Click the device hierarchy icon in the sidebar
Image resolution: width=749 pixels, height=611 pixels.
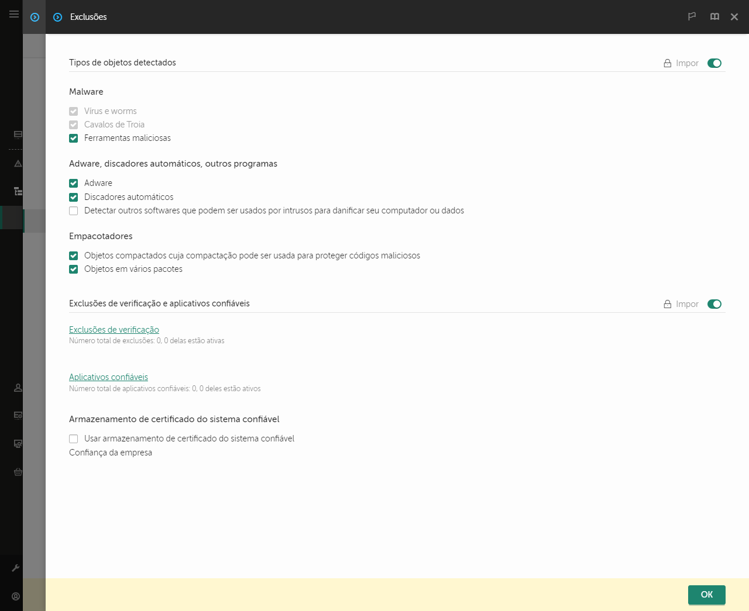pos(18,191)
